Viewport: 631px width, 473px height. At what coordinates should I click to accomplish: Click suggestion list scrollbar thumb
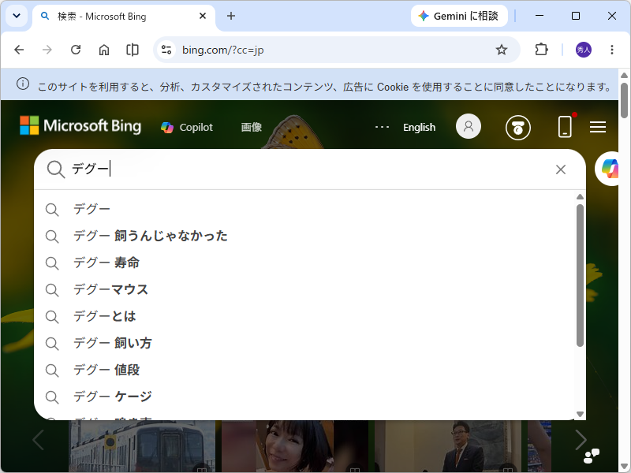[580, 275]
